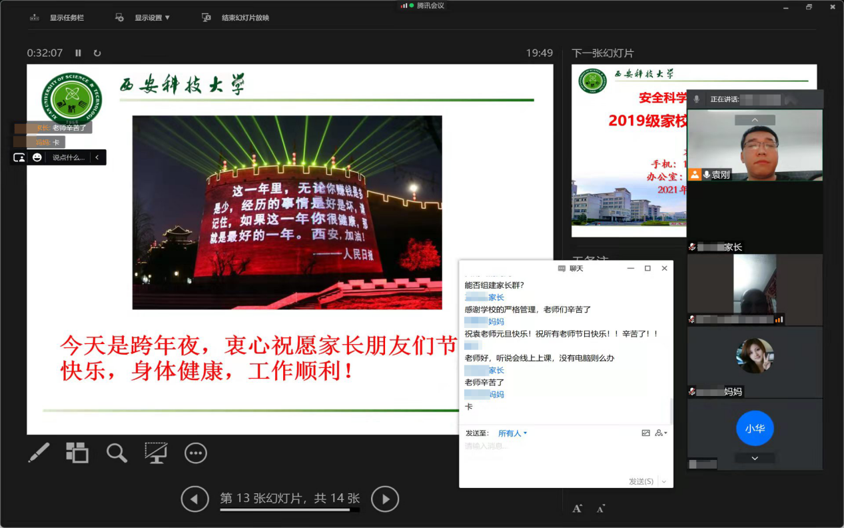Click the 腾讯会议 title at the top
The width and height of the screenshot is (844, 528).
pyautogui.click(x=430, y=5)
